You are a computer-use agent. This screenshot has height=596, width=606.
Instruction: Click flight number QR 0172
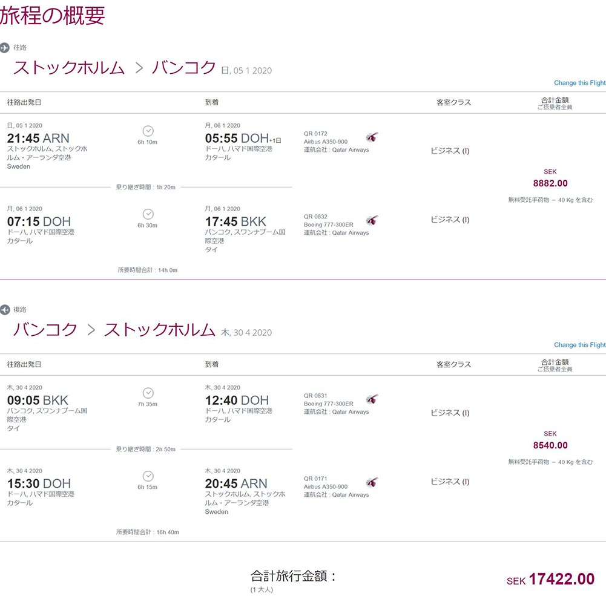315,134
